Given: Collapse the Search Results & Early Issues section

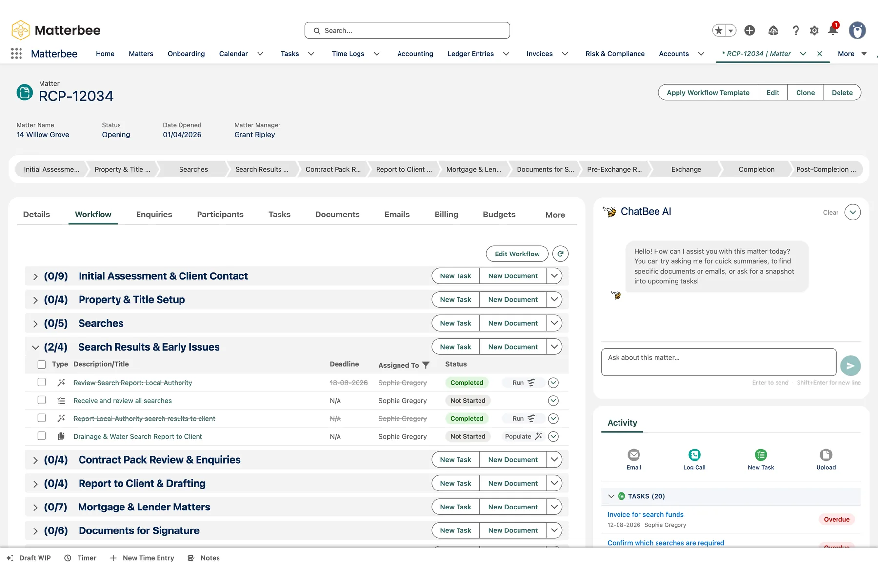Looking at the screenshot, I should (35, 347).
